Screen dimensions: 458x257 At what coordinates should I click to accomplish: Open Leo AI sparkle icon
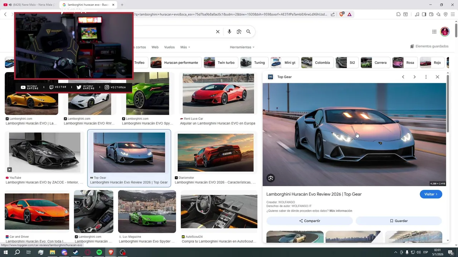click(438, 14)
